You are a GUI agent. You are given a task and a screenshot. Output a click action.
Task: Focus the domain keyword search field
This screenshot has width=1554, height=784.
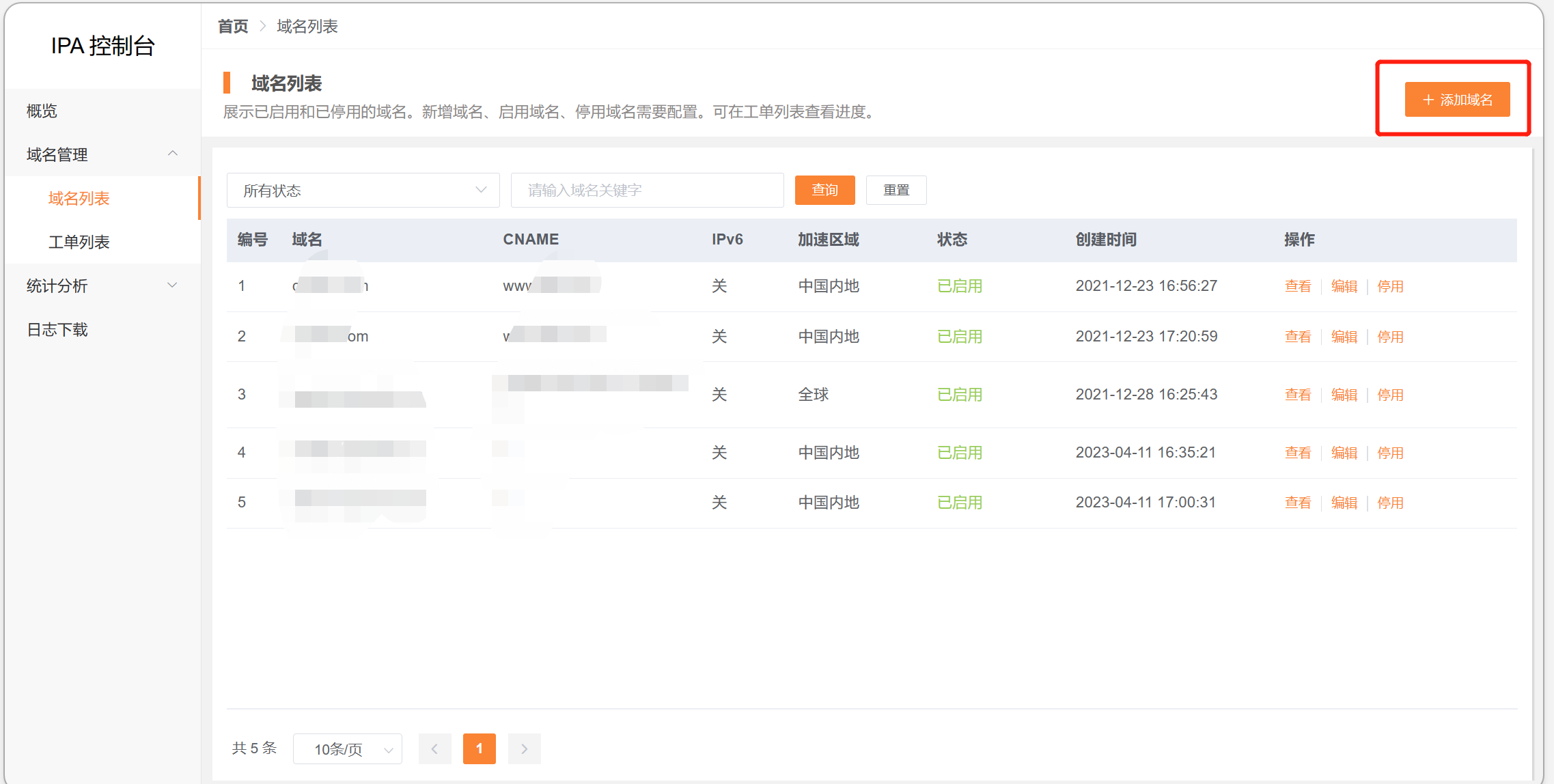pos(646,191)
